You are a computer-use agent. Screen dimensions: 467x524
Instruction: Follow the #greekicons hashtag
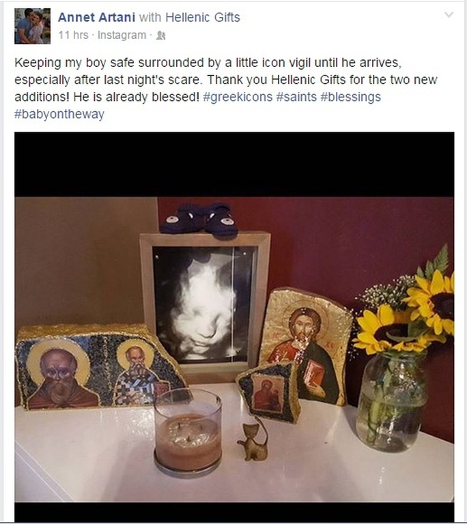point(238,97)
